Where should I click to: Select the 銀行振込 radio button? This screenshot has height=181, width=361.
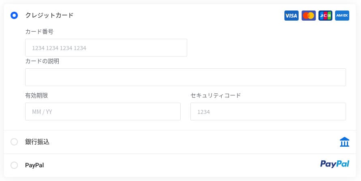(14, 142)
